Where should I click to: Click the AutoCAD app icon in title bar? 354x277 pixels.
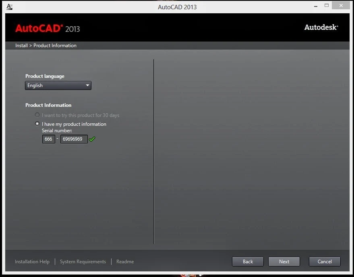(9, 7)
